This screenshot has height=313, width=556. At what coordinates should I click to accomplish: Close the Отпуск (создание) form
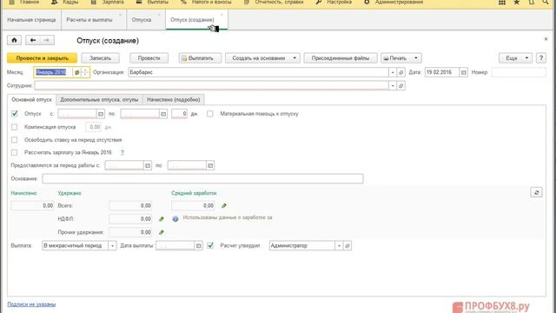tap(546, 39)
